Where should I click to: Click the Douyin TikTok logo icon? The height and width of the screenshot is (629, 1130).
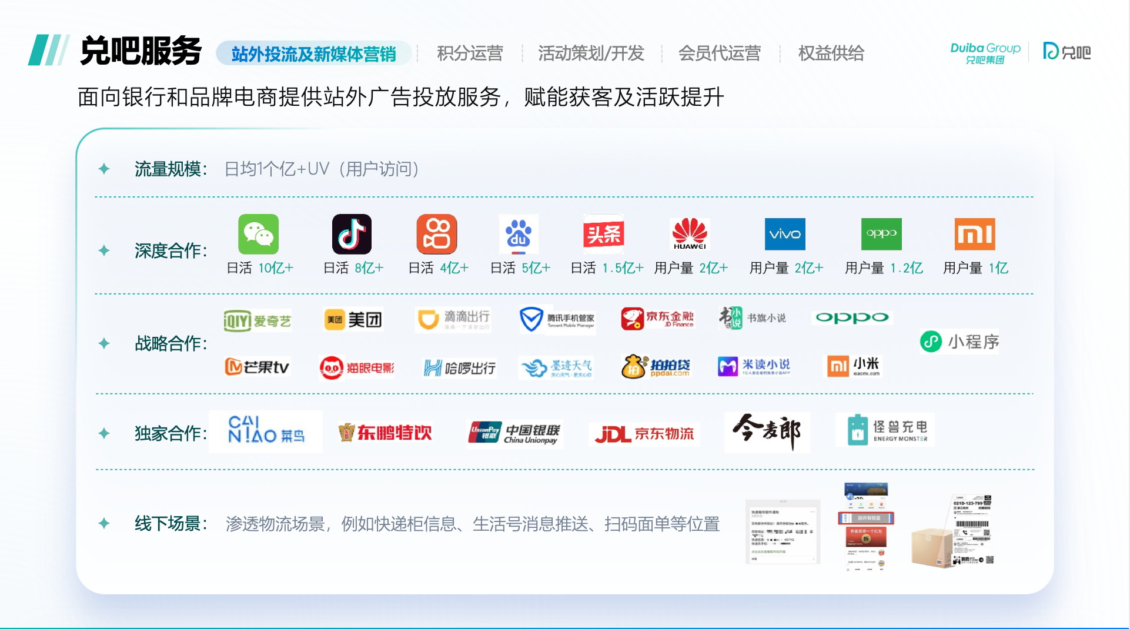[x=352, y=234]
